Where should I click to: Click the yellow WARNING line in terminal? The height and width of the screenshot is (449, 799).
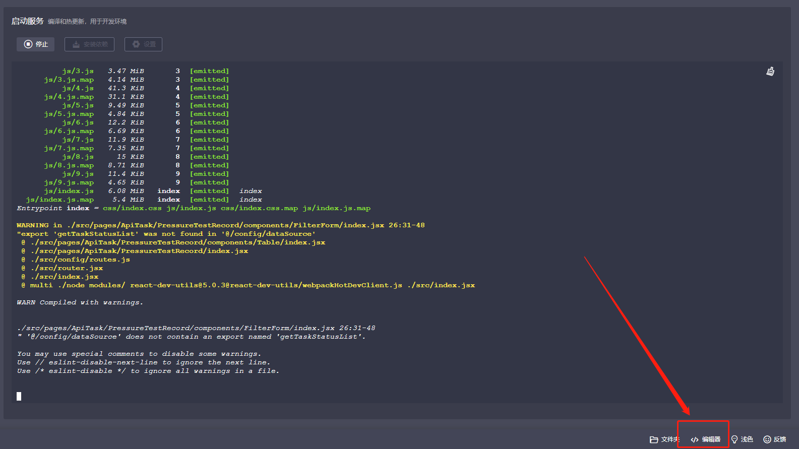point(220,225)
